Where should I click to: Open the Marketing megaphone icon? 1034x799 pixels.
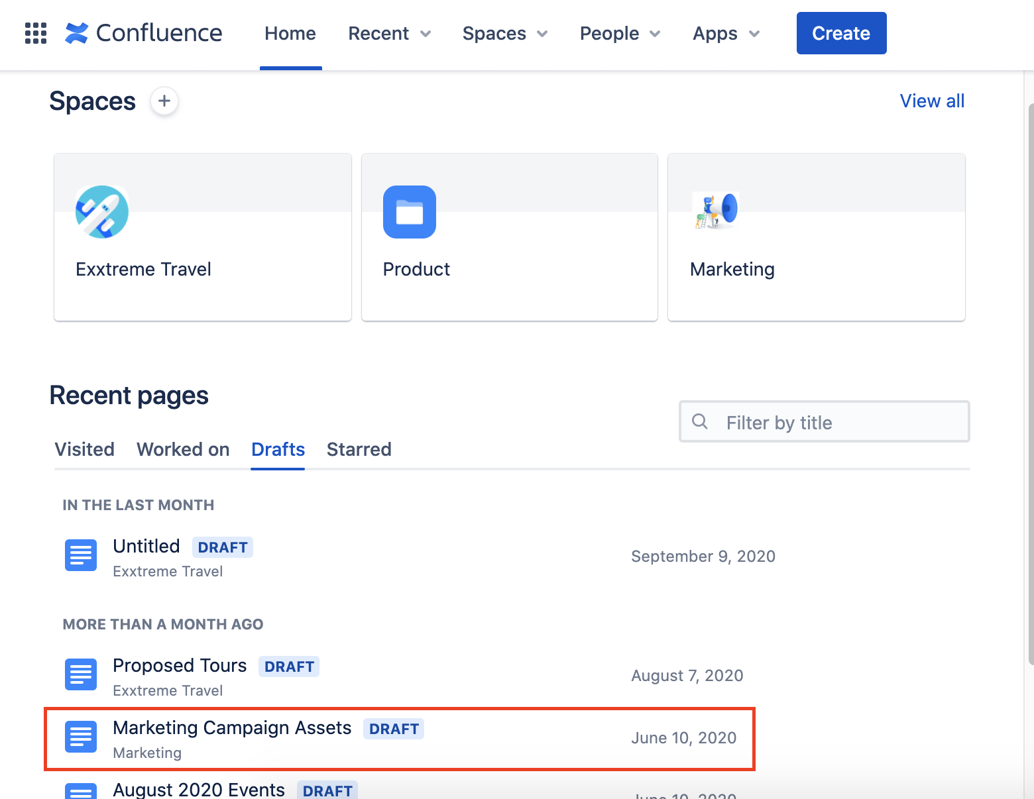pyautogui.click(x=715, y=211)
